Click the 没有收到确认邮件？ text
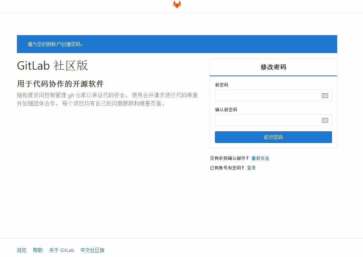 [229, 158]
